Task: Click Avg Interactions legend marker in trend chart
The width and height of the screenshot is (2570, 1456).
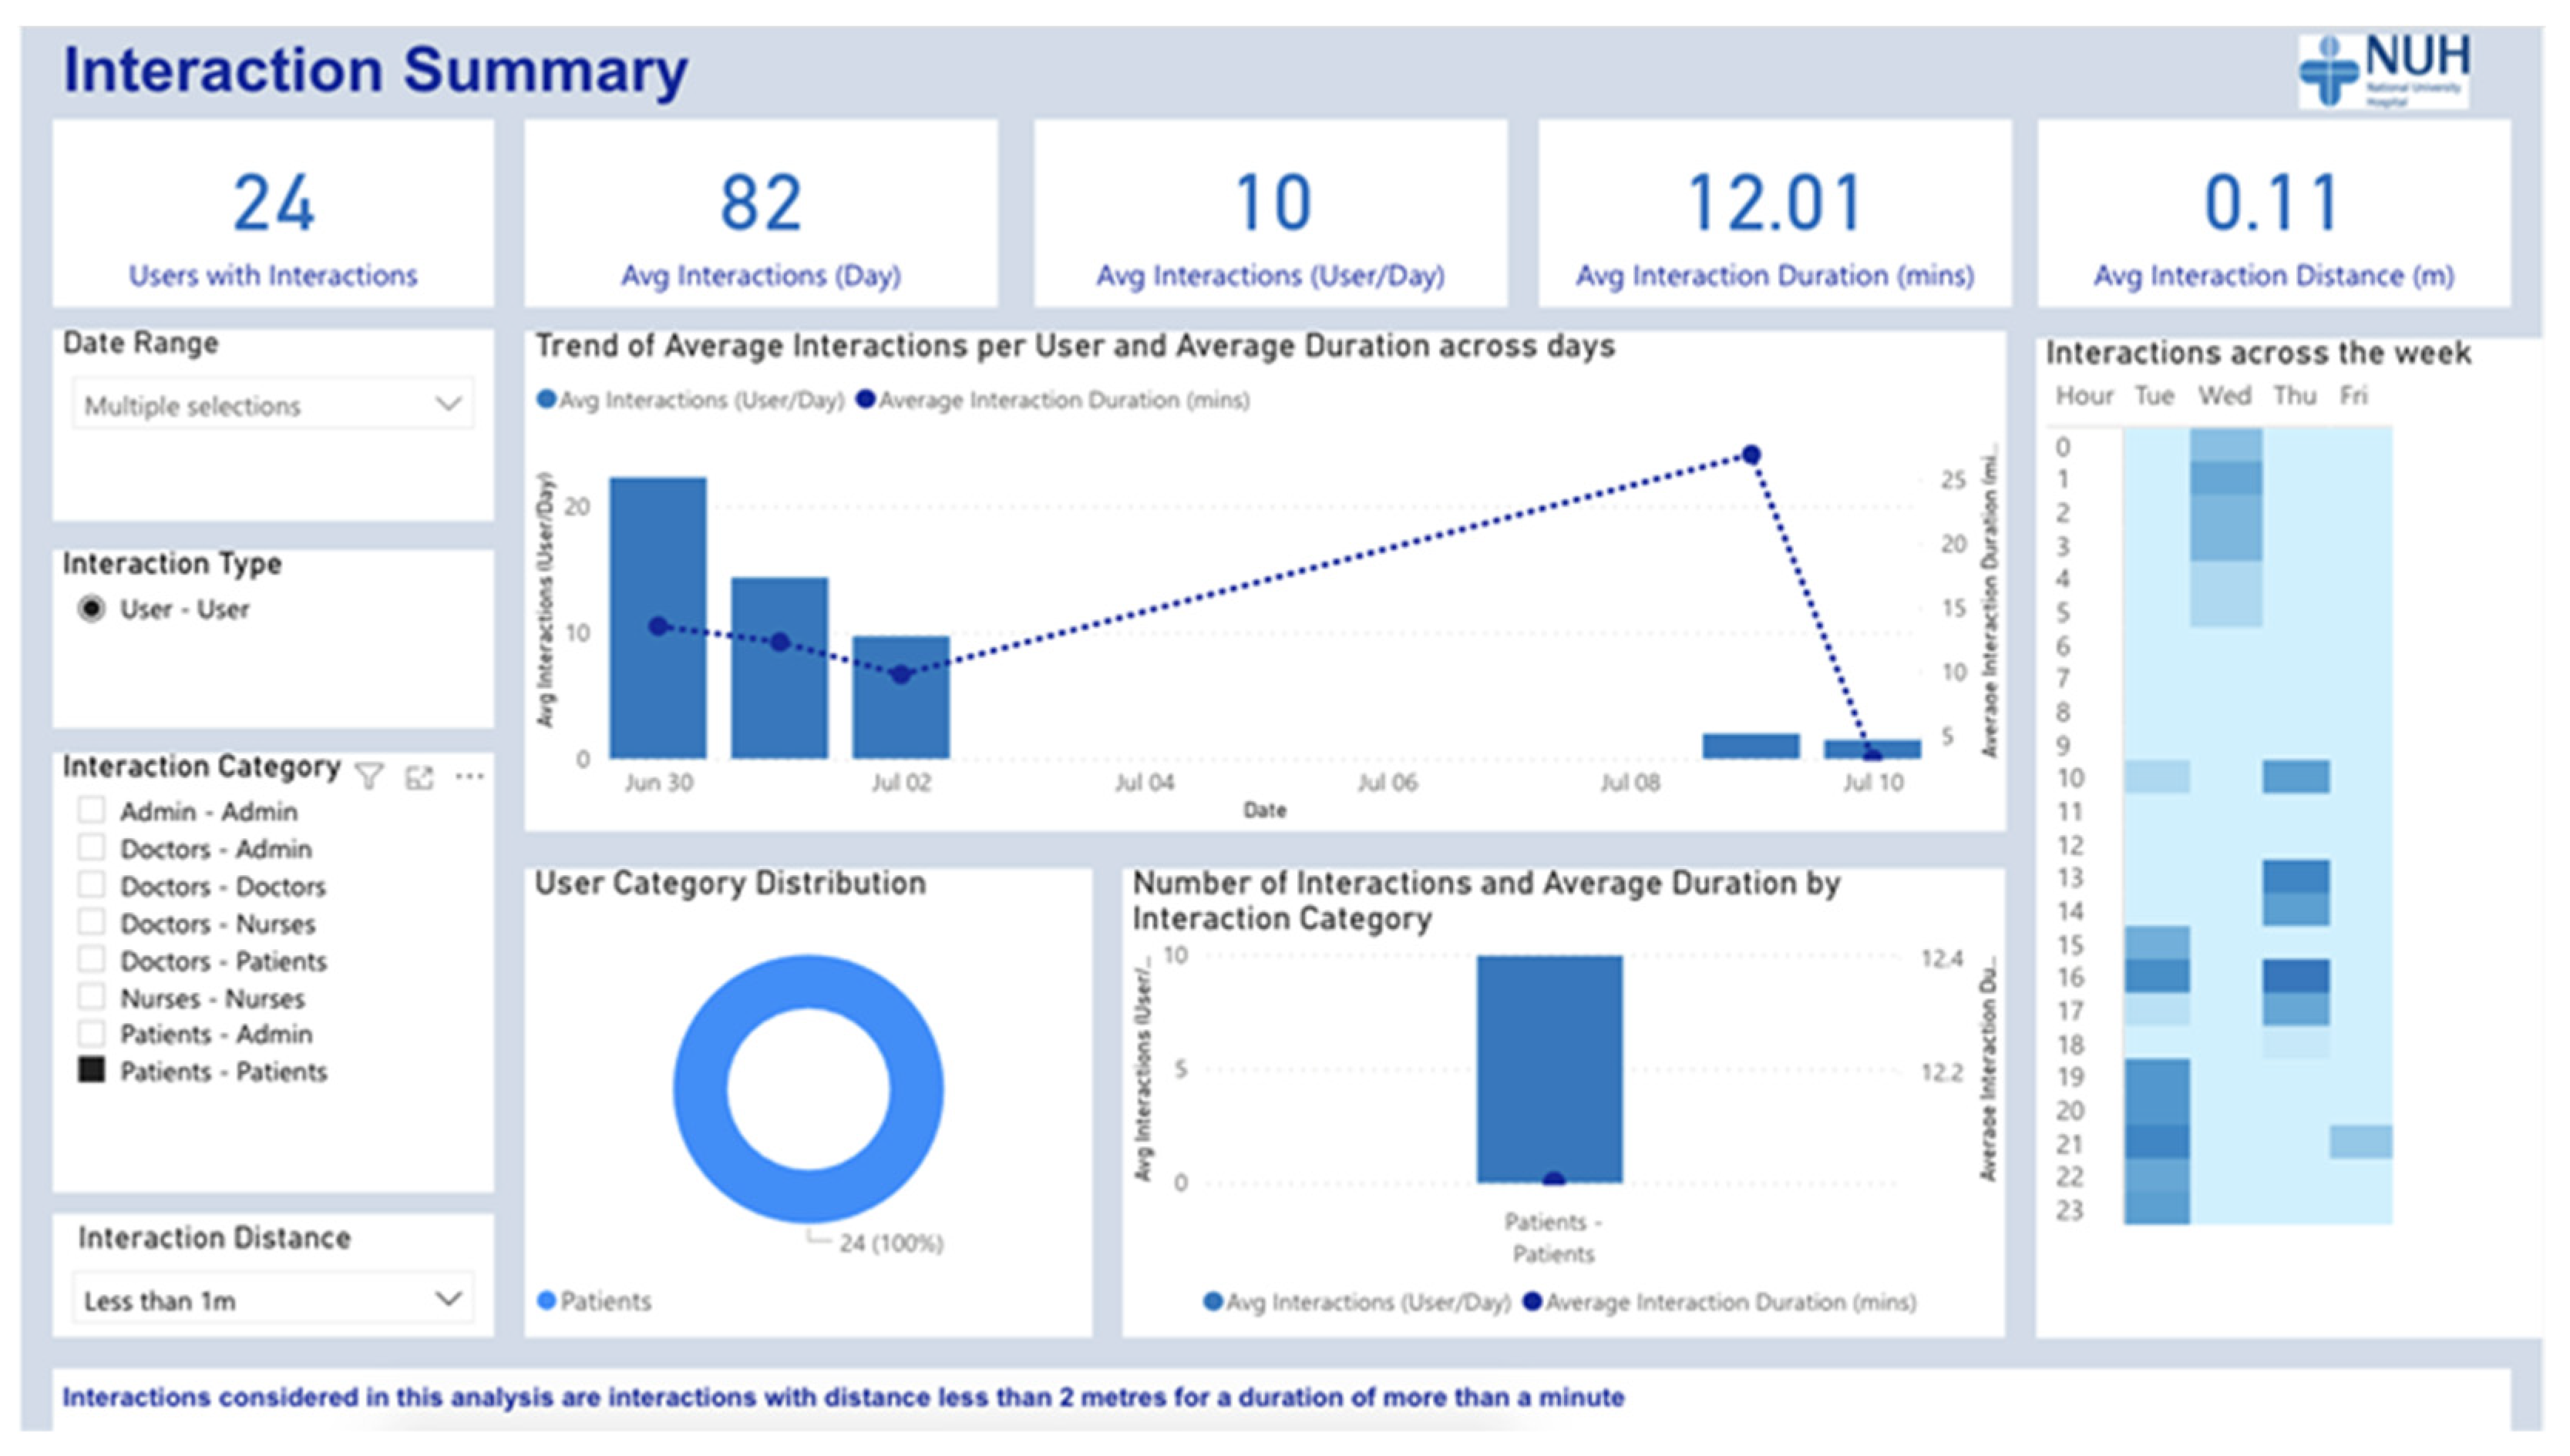Action: [547, 400]
